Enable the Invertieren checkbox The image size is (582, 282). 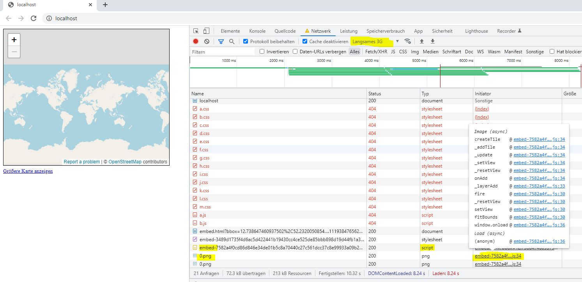pyautogui.click(x=262, y=52)
